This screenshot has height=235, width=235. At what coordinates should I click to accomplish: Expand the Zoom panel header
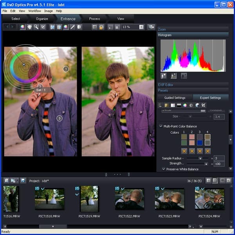click(x=193, y=29)
